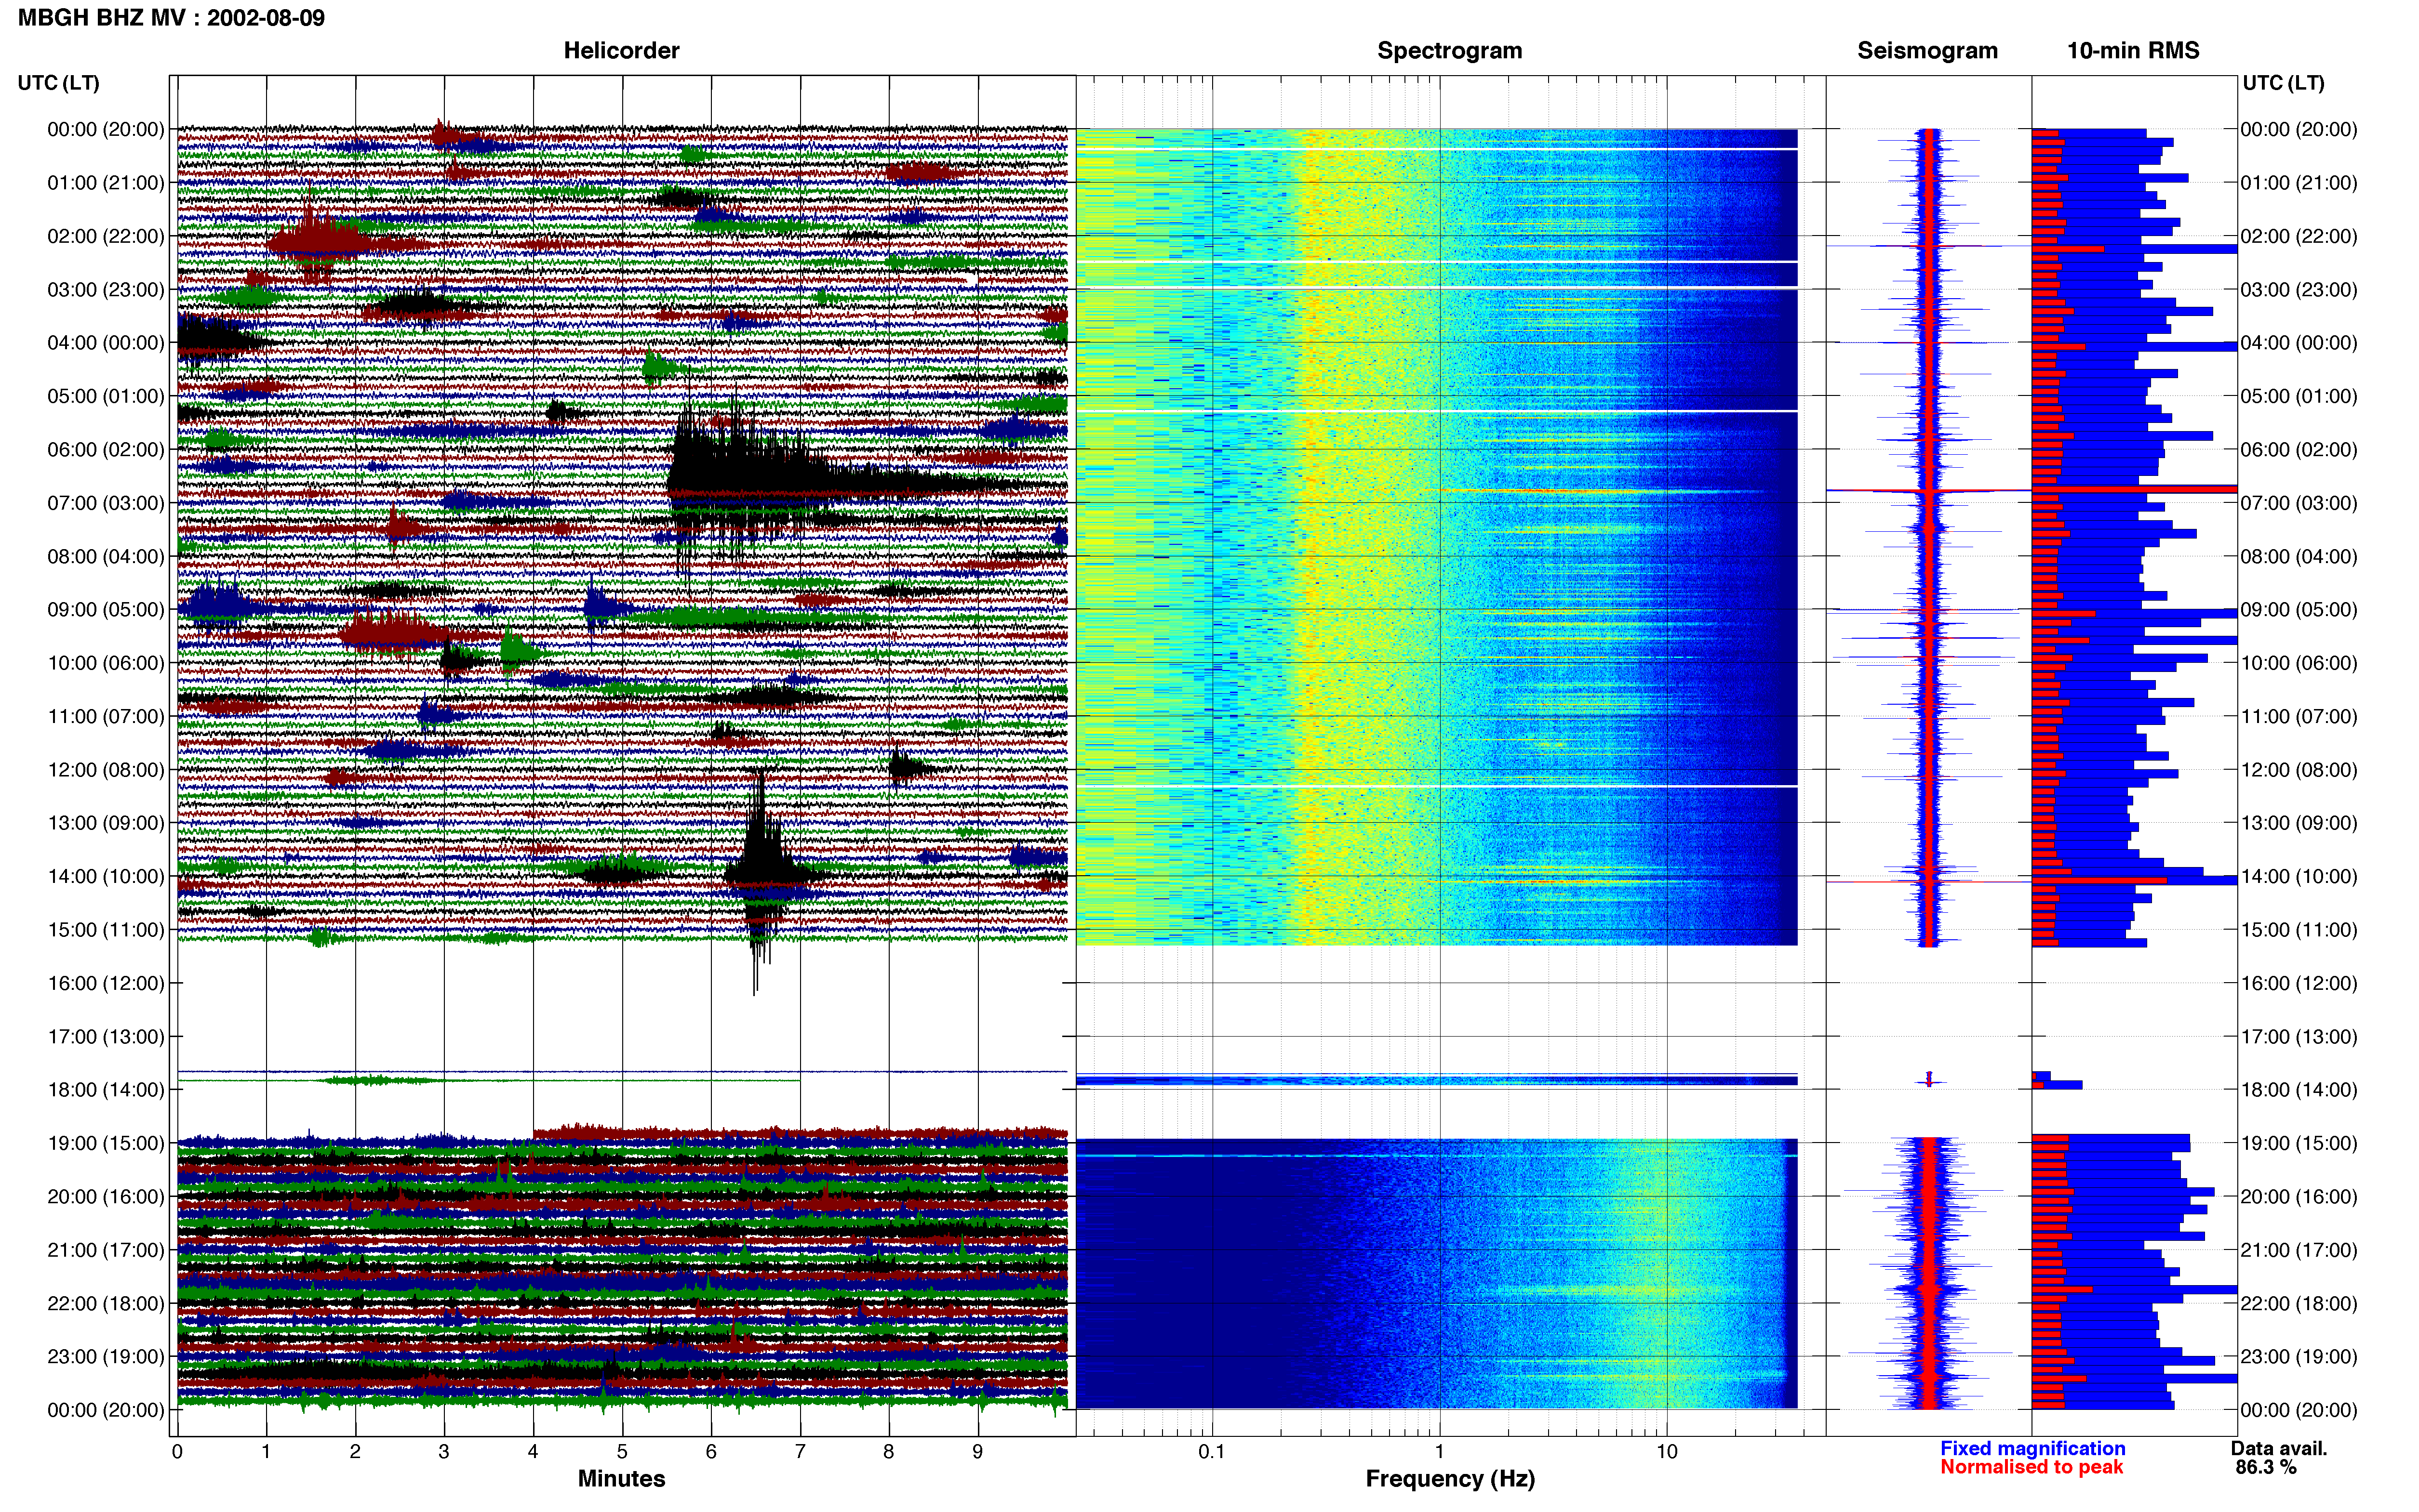The width and height of the screenshot is (2419, 1512).
Task: Click the '0.1' frequency tick label
Action: pos(1212,1451)
